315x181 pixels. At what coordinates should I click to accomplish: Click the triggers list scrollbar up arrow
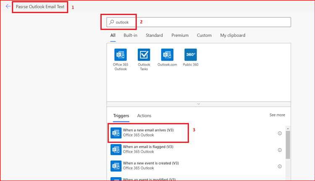tap(288, 129)
